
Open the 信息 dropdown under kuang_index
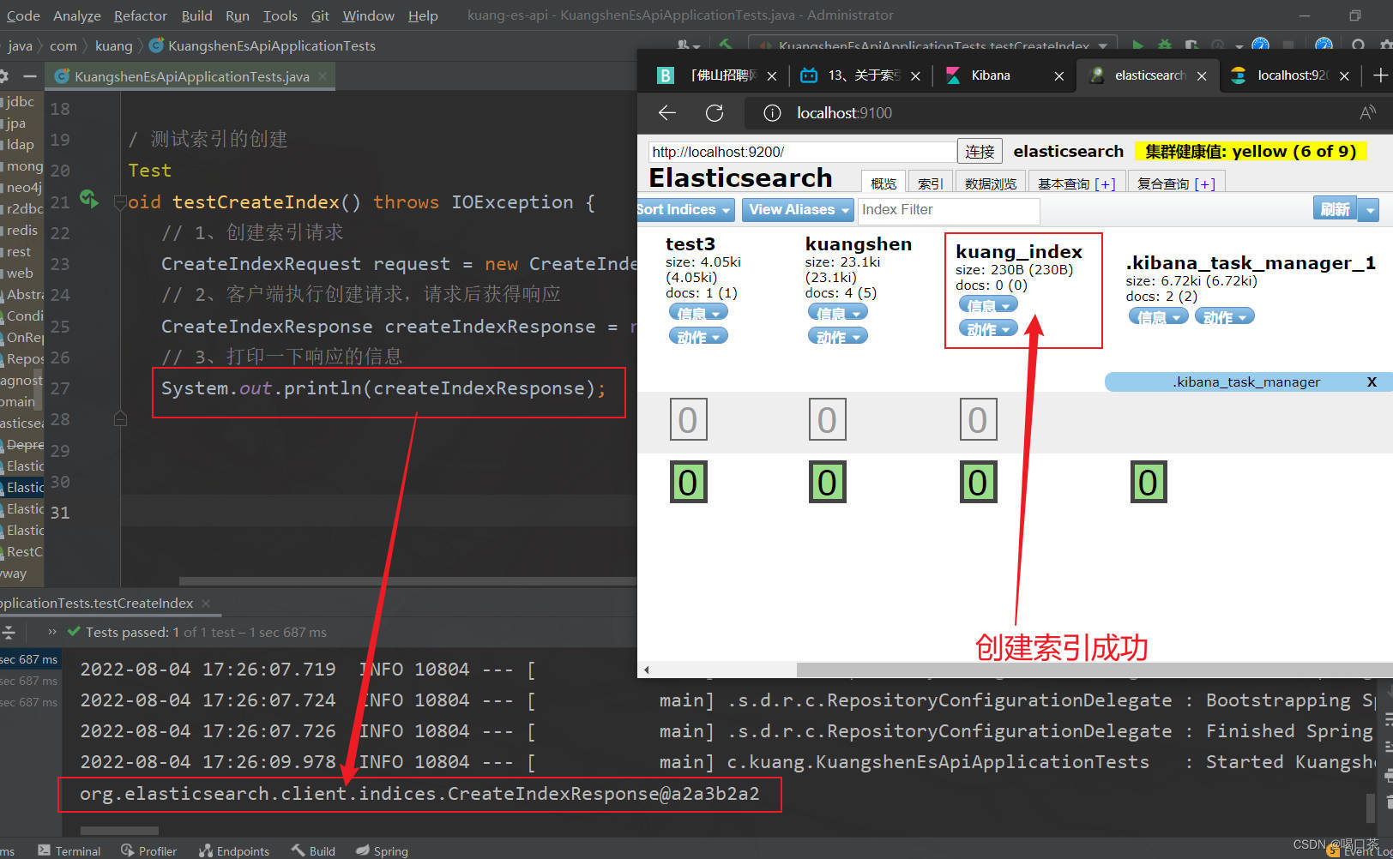(988, 305)
